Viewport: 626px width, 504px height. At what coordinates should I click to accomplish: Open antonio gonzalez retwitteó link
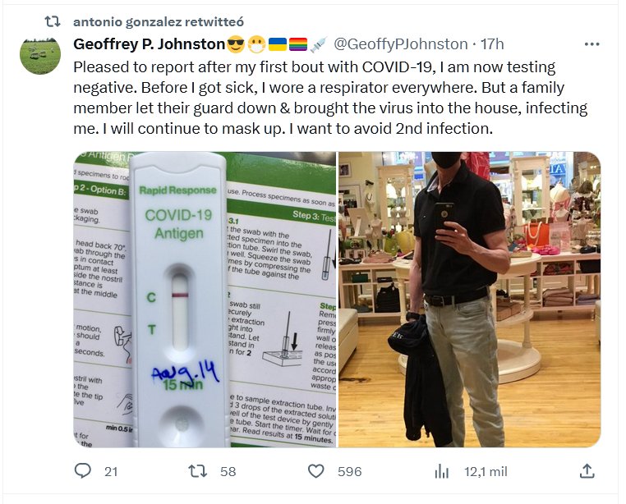tap(158, 21)
